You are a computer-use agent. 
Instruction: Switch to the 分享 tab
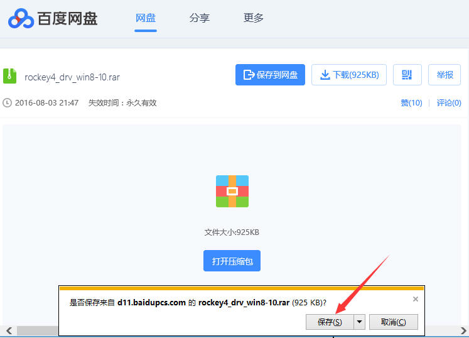tap(200, 18)
